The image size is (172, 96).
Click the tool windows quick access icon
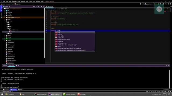click(1, 91)
